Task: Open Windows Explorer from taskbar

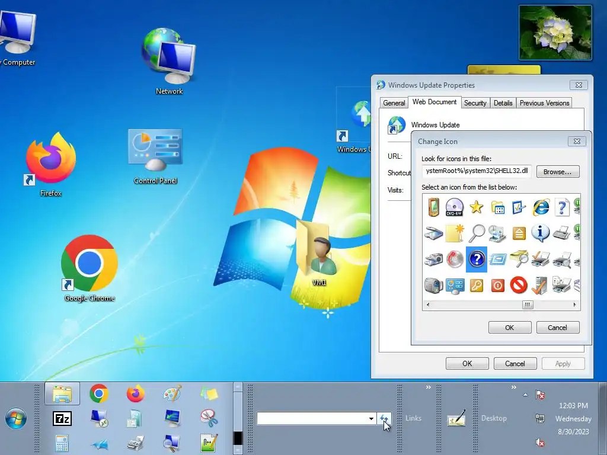Action: (62, 393)
